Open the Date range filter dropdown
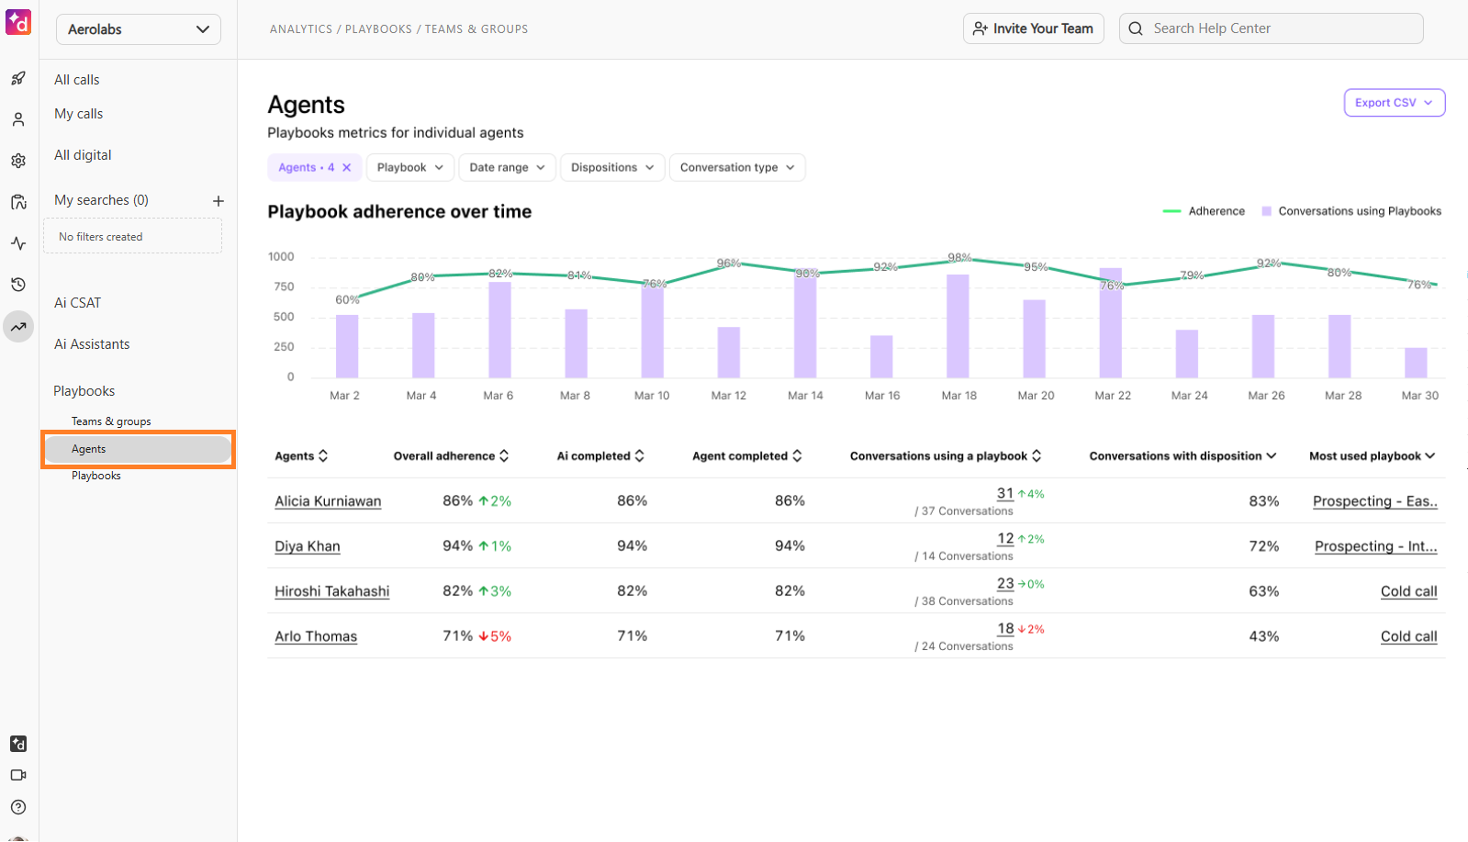 (x=507, y=167)
